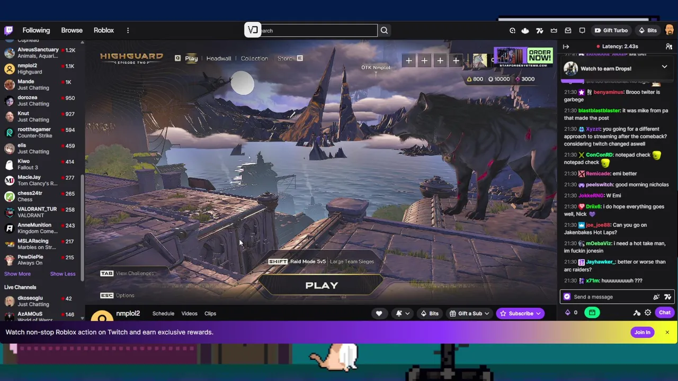Toggle the notification bell for nmplol2
The image size is (678, 381).
click(403, 313)
